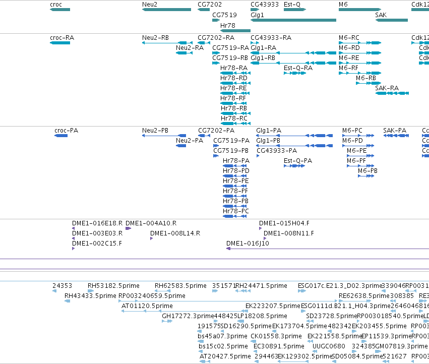Click the DME1-008N11.F label
Screen dimensions: 429x364
[289, 233]
